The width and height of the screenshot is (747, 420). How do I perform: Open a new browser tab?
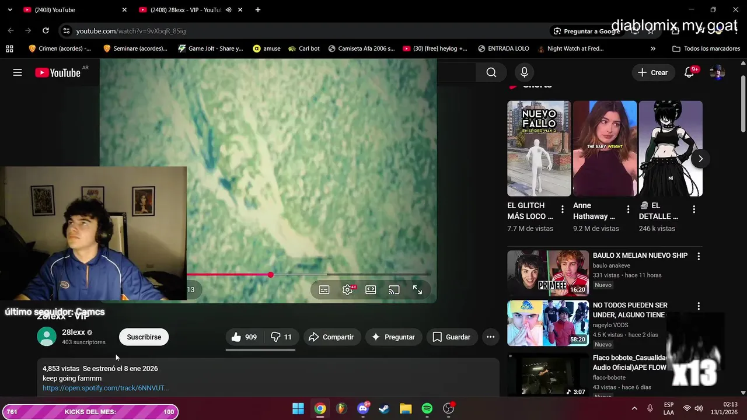click(x=258, y=10)
